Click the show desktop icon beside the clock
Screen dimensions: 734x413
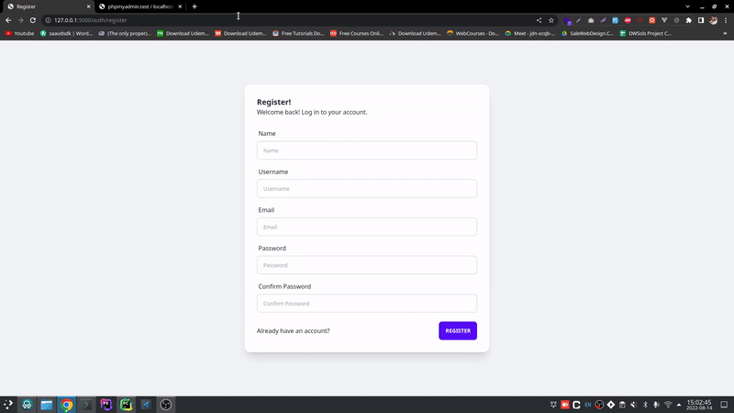[x=724, y=405]
